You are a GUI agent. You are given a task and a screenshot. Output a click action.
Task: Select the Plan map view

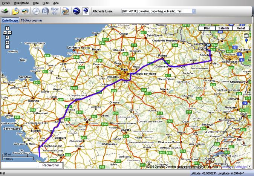tap(207, 28)
